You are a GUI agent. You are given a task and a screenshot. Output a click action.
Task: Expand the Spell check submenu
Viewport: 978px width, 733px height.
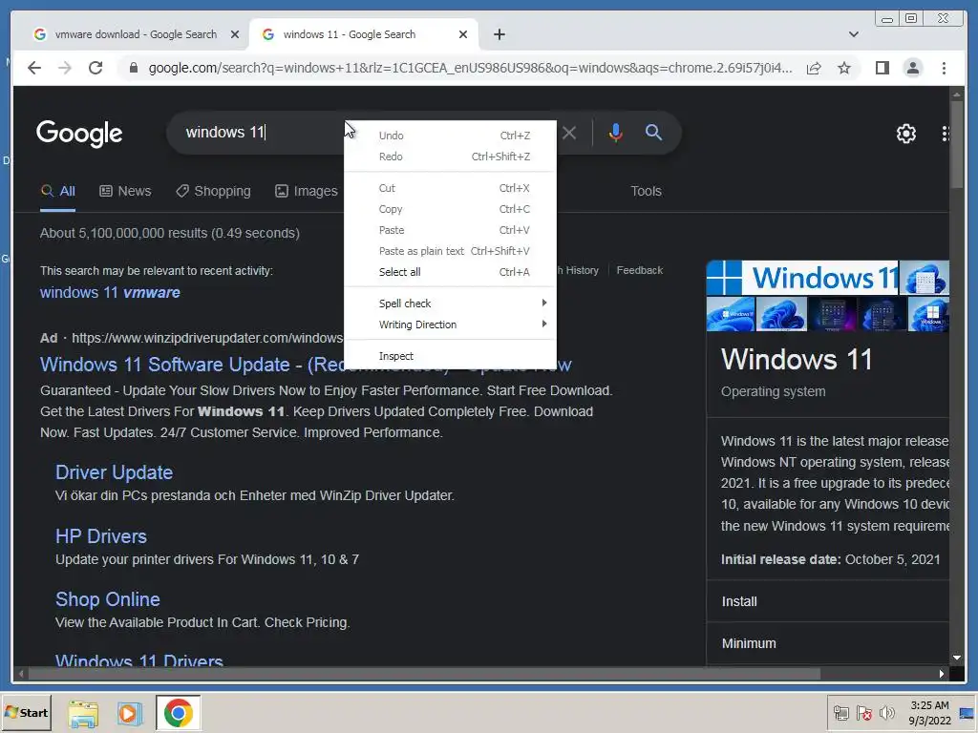pyautogui.click(x=451, y=304)
